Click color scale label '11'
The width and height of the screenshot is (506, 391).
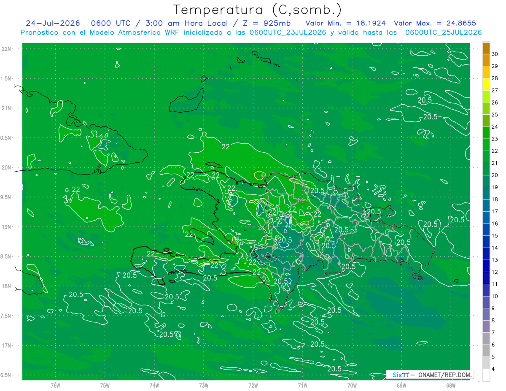click(495, 284)
